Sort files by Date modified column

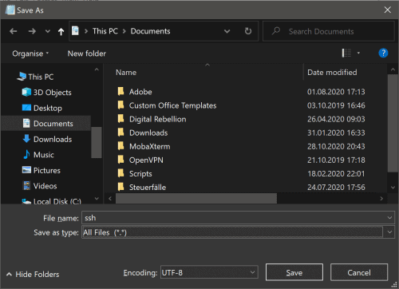click(332, 73)
